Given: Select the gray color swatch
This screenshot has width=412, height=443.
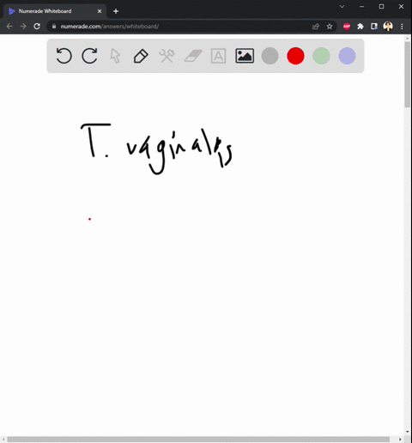Looking at the screenshot, I should pyautogui.click(x=270, y=56).
